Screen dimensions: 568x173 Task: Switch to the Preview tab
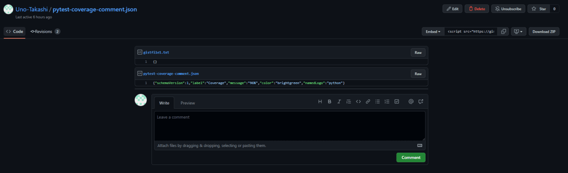point(188,103)
